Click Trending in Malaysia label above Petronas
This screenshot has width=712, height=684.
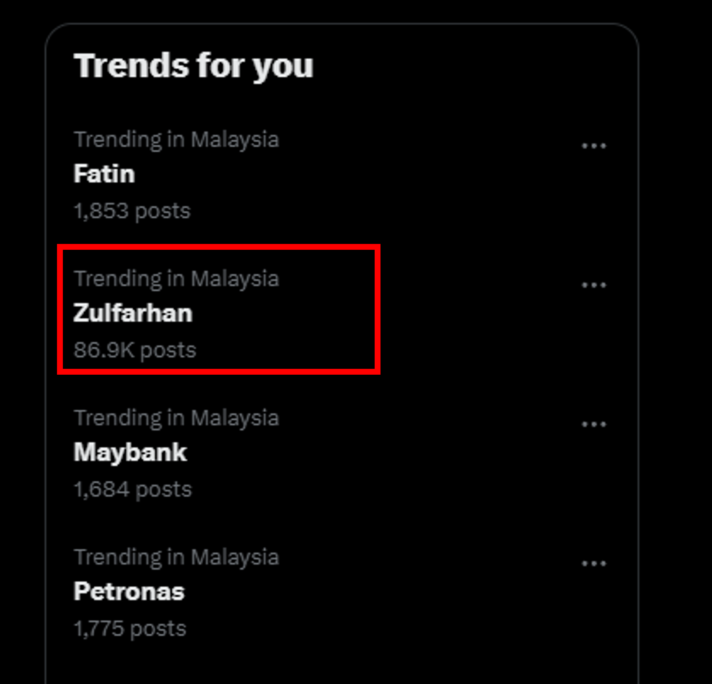click(x=176, y=557)
